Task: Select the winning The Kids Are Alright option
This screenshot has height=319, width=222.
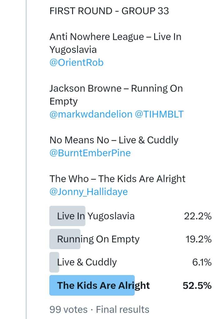Action: click(x=103, y=285)
